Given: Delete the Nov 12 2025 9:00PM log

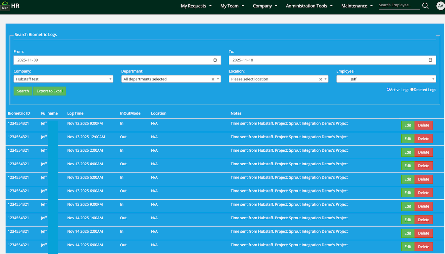Looking at the screenshot, I should (423, 125).
